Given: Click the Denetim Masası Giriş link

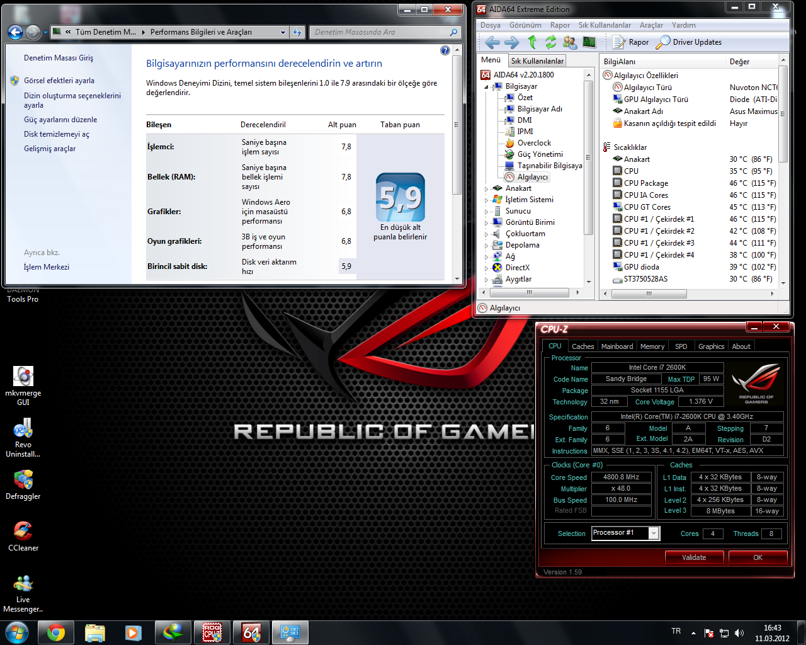Looking at the screenshot, I should point(59,58).
